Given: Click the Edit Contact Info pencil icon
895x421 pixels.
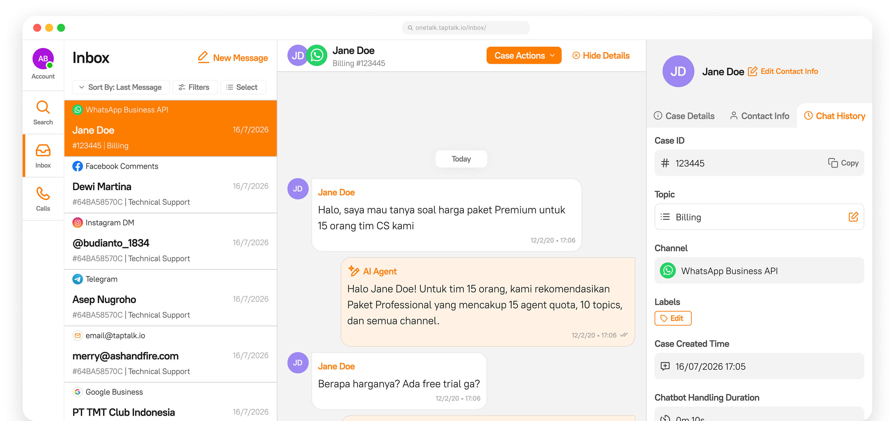Looking at the screenshot, I should [x=752, y=71].
